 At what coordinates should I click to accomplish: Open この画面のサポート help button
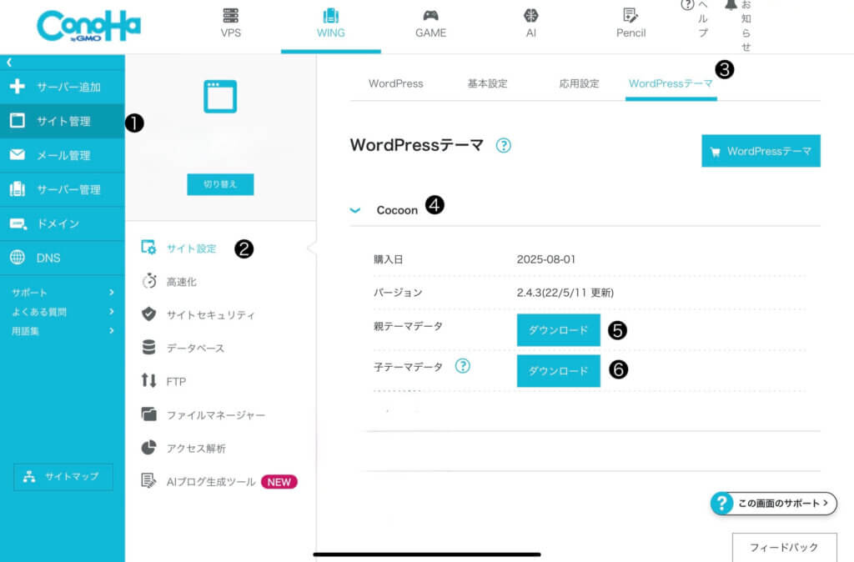[773, 503]
